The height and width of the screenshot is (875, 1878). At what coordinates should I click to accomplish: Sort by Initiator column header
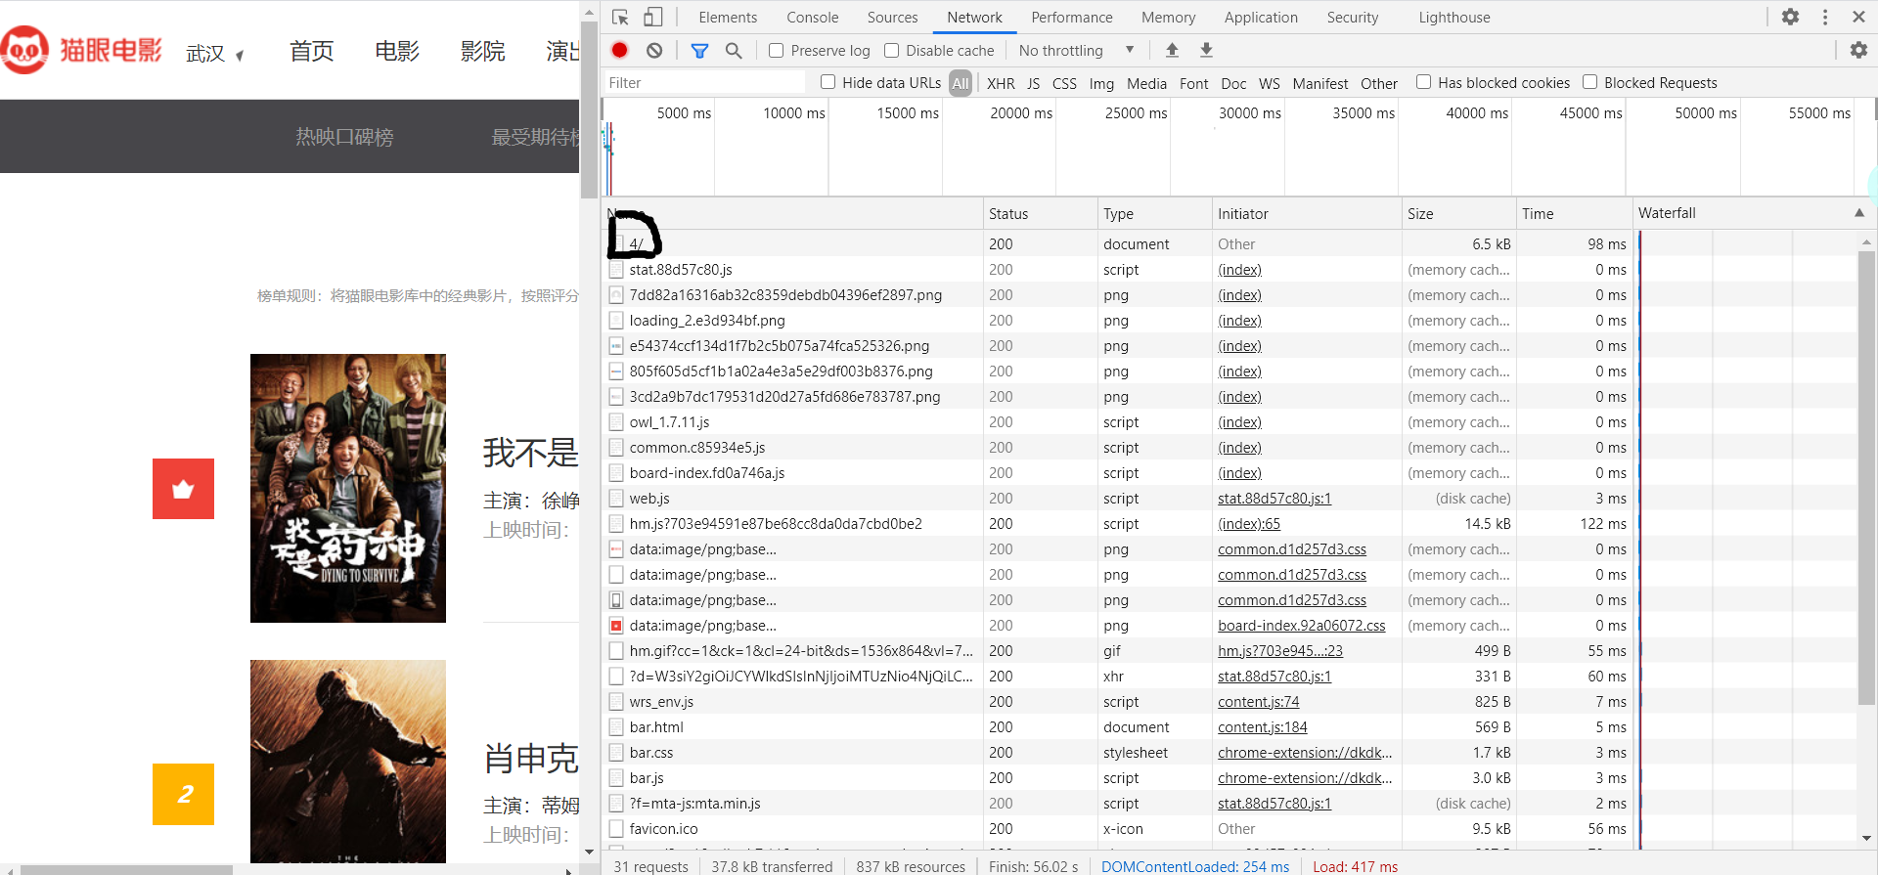pos(1306,213)
